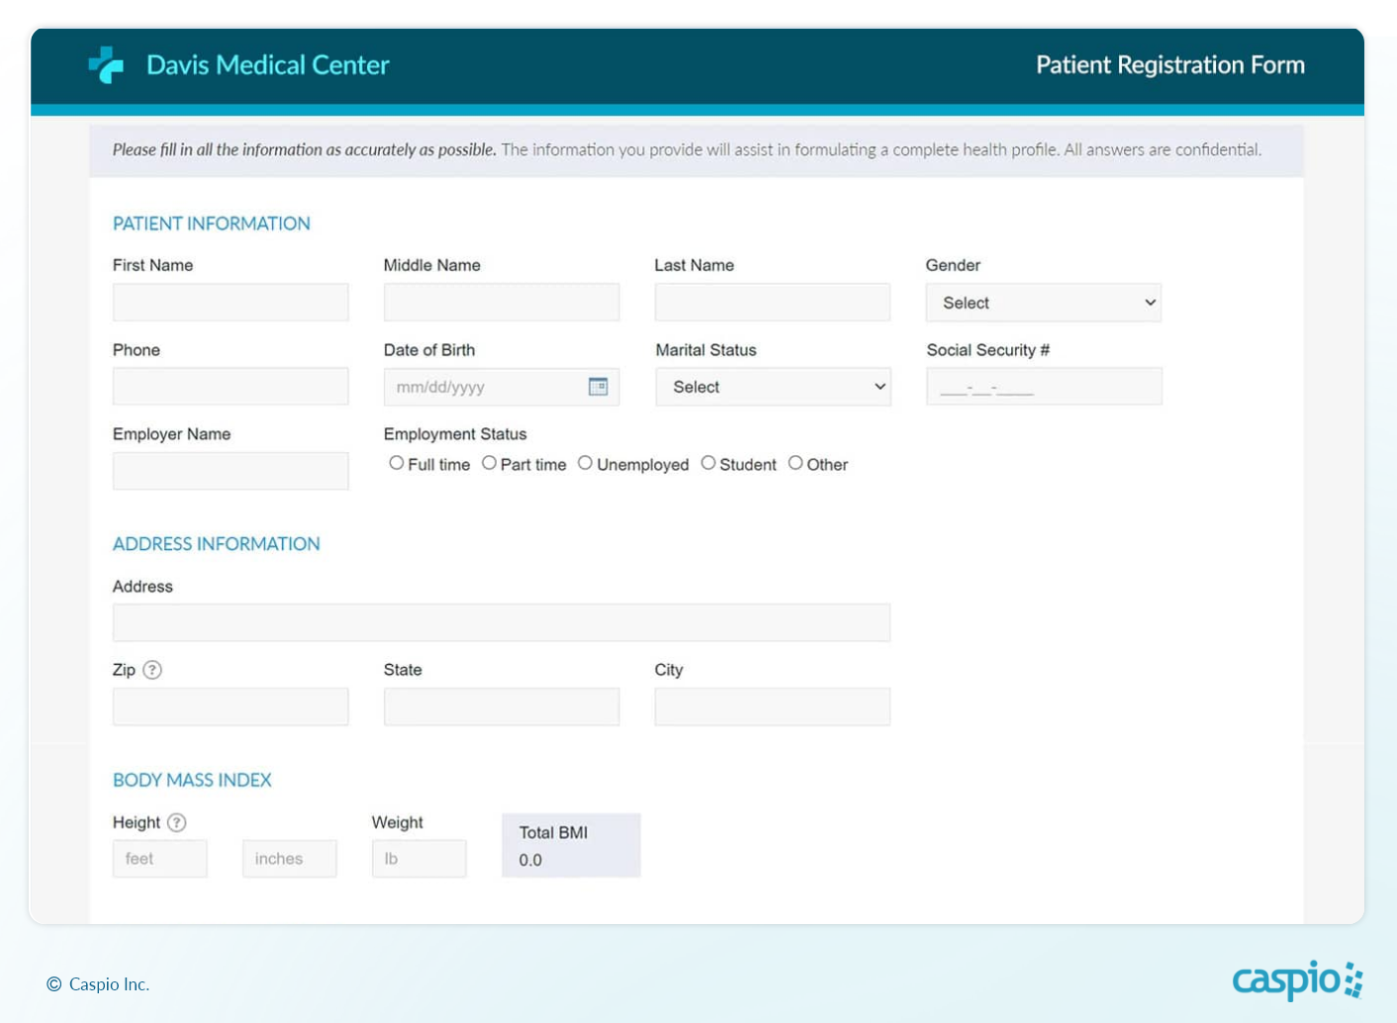Click the Zip help question mark icon
This screenshot has height=1023, width=1397.
click(x=151, y=670)
